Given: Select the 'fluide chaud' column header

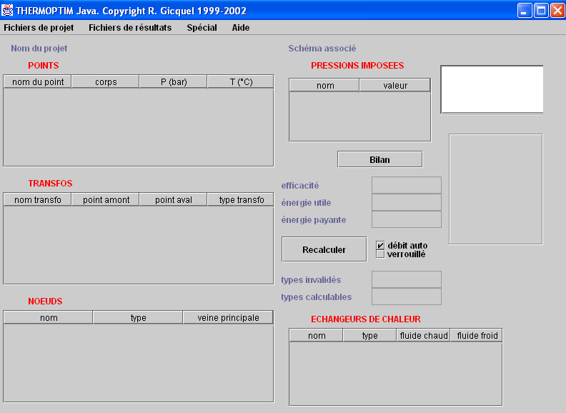Looking at the screenshot, I should tap(423, 336).
